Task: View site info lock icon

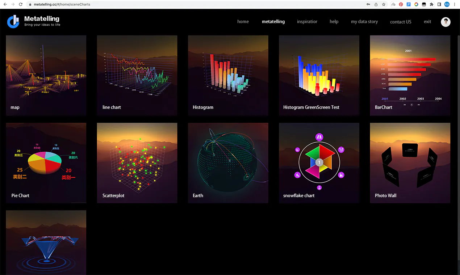Action: [x=30, y=4]
